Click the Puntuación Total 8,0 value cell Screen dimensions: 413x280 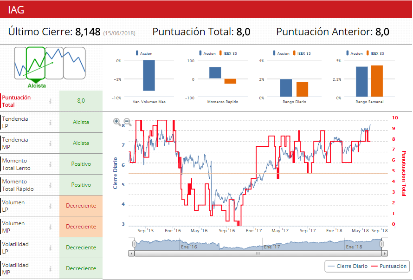click(81, 101)
